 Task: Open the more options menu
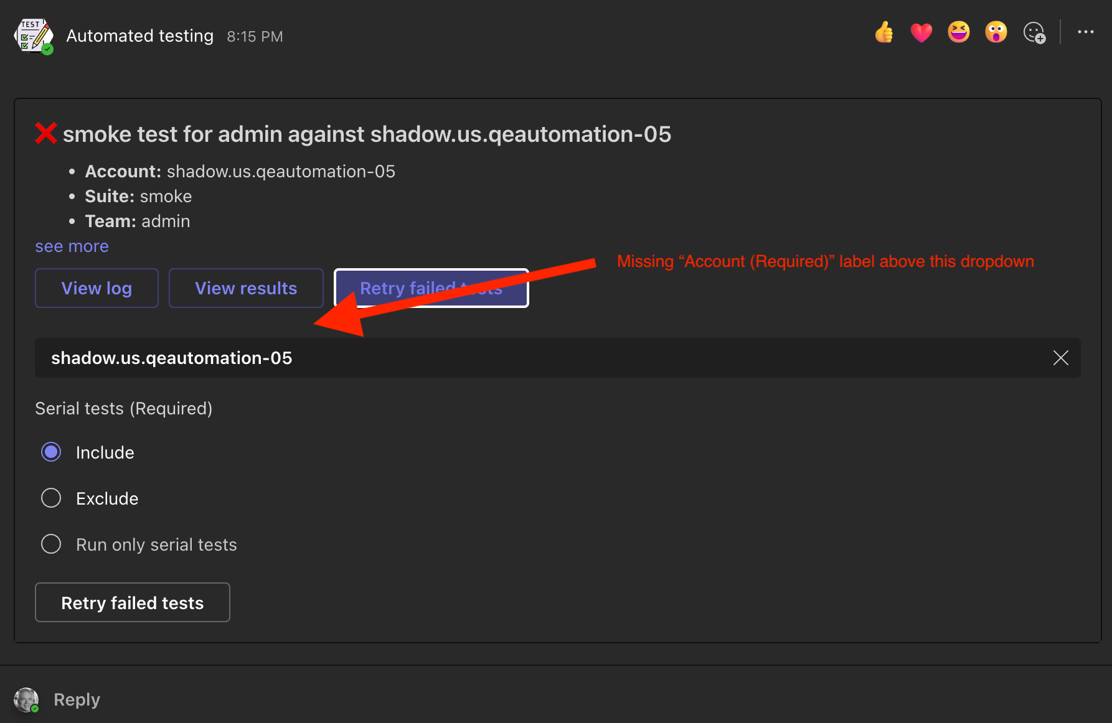[1085, 32]
